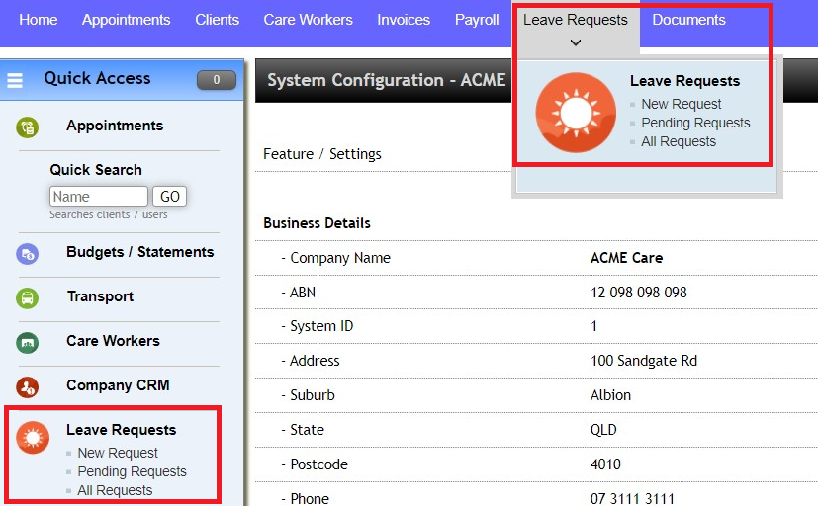The height and width of the screenshot is (506, 818).
Task: Choose All Requests in the sidebar
Action: click(x=115, y=490)
